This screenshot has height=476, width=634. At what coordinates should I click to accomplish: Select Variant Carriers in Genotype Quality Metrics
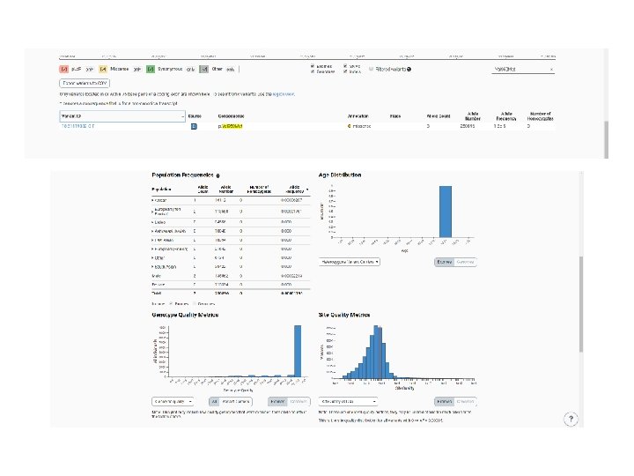click(x=236, y=402)
